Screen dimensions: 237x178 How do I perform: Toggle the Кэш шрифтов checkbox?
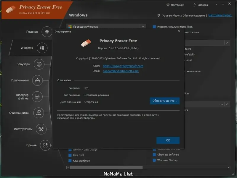coord(70,161)
